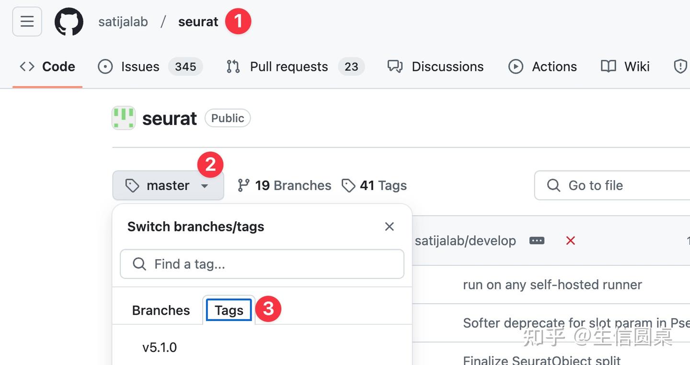690x365 pixels.
Task: Select the Branches tab in the popup
Action: (x=161, y=310)
